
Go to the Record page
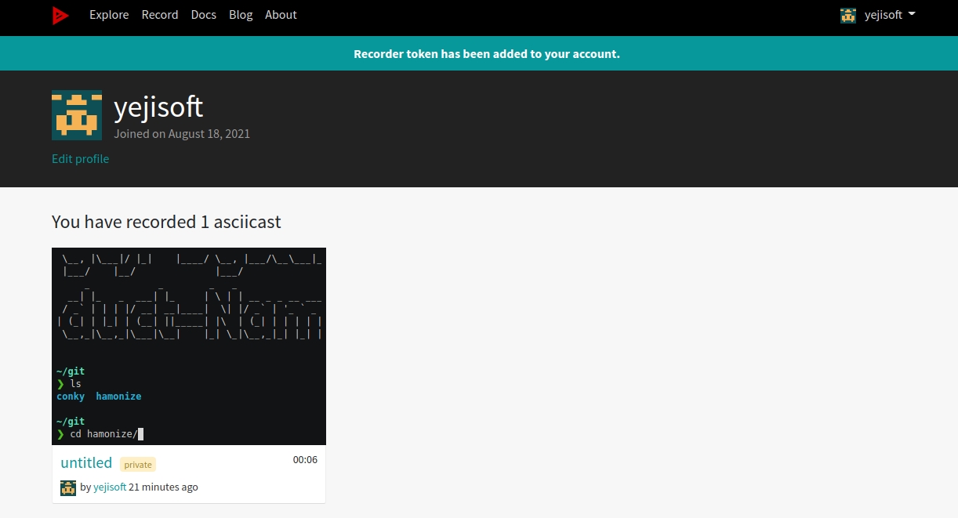(160, 15)
